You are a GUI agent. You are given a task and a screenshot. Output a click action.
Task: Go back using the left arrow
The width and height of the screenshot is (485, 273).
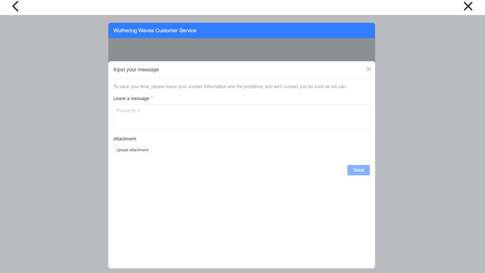pyautogui.click(x=15, y=6)
